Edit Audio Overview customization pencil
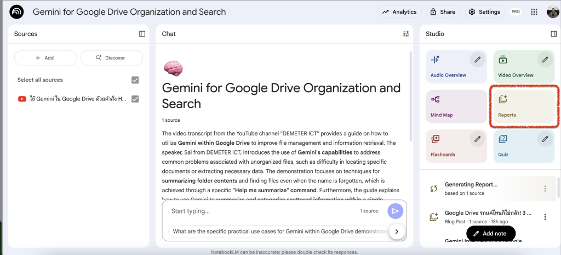The width and height of the screenshot is (561, 255). pyautogui.click(x=478, y=60)
